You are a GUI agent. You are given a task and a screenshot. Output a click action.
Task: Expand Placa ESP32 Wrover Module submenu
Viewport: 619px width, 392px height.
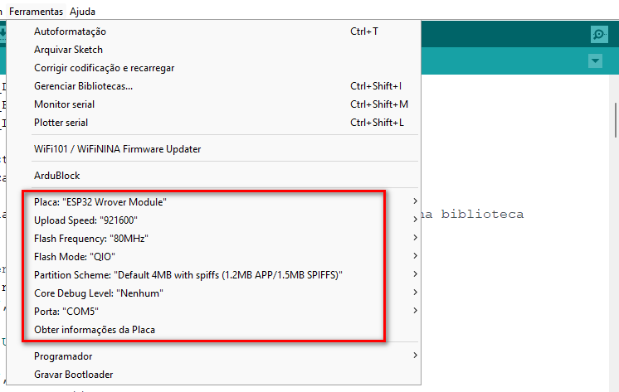(213, 202)
